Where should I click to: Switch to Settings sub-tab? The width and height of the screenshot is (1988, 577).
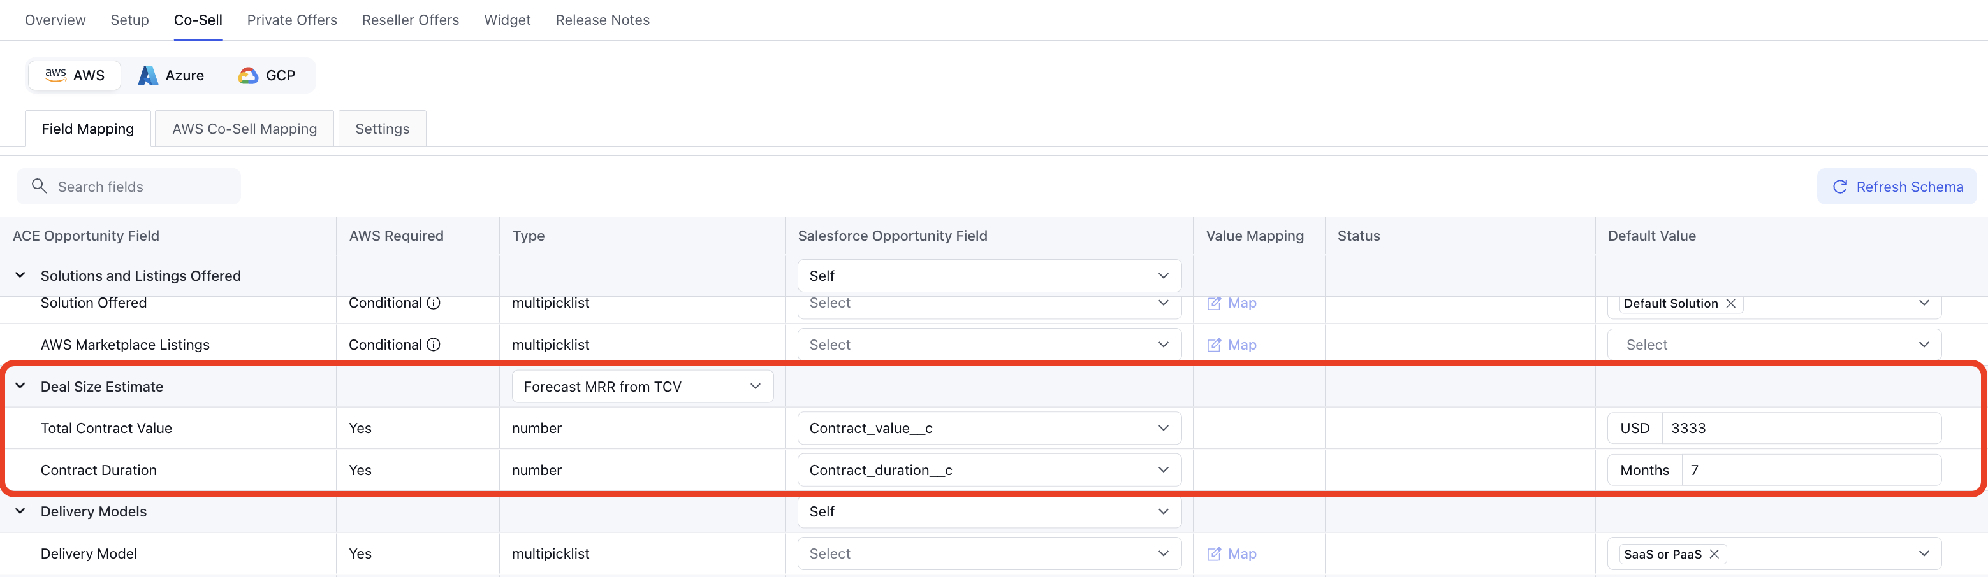click(382, 129)
